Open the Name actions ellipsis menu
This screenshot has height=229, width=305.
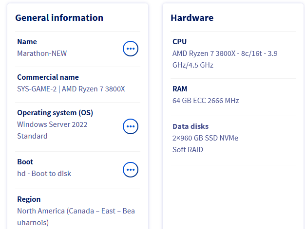(x=130, y=48)
